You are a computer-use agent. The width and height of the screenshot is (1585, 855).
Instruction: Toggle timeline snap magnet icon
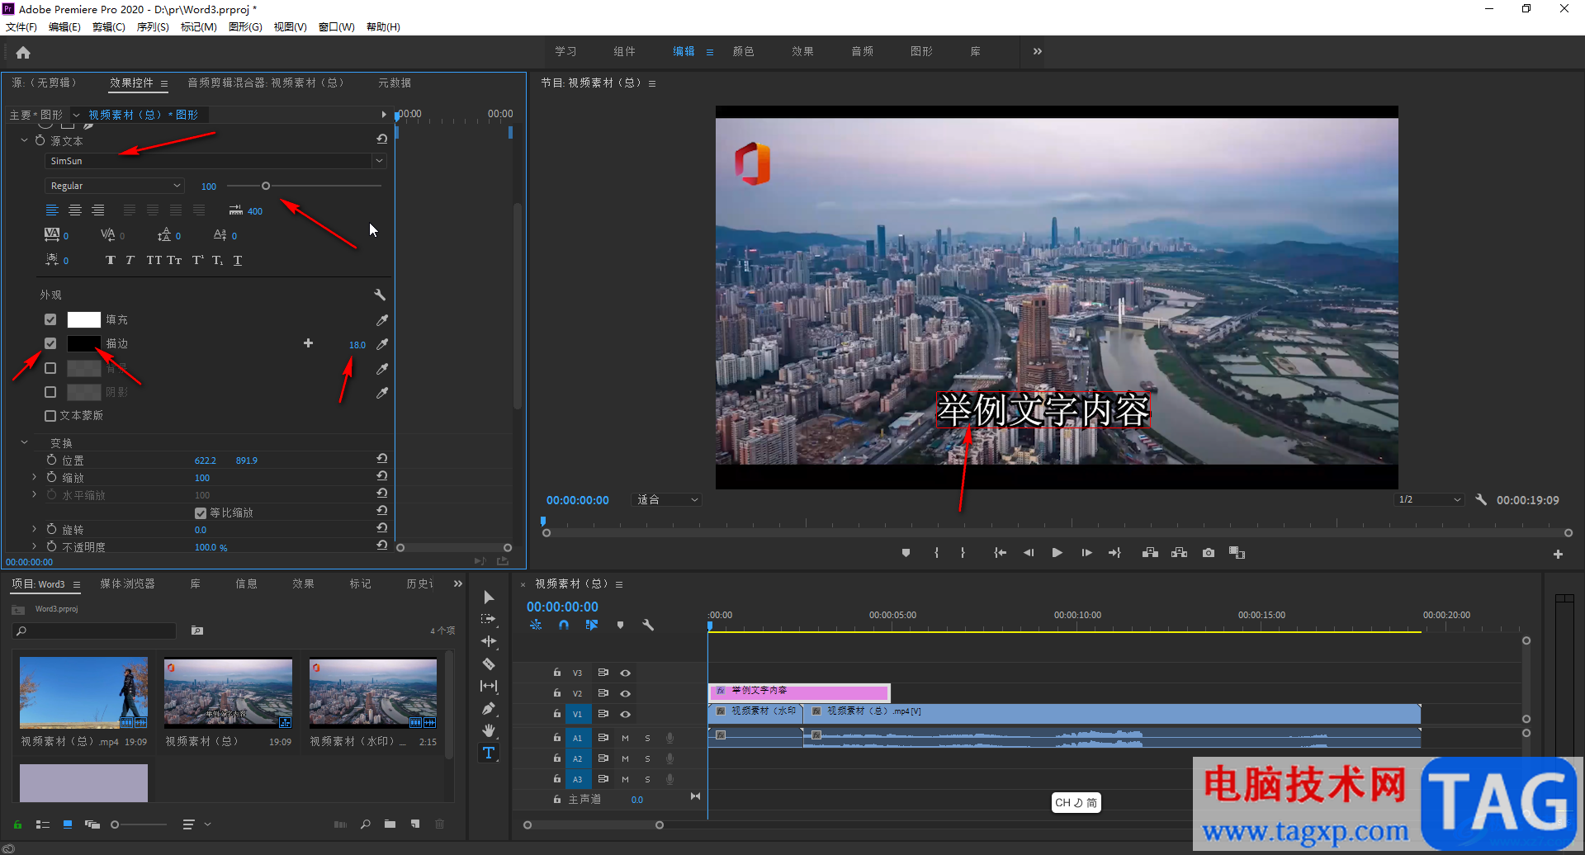[x=564, y=626]
